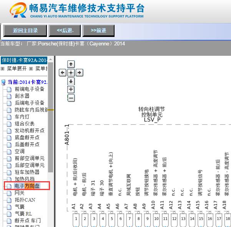Click the pan right arrow icon
231x227 pixels.
pos(80,73)
